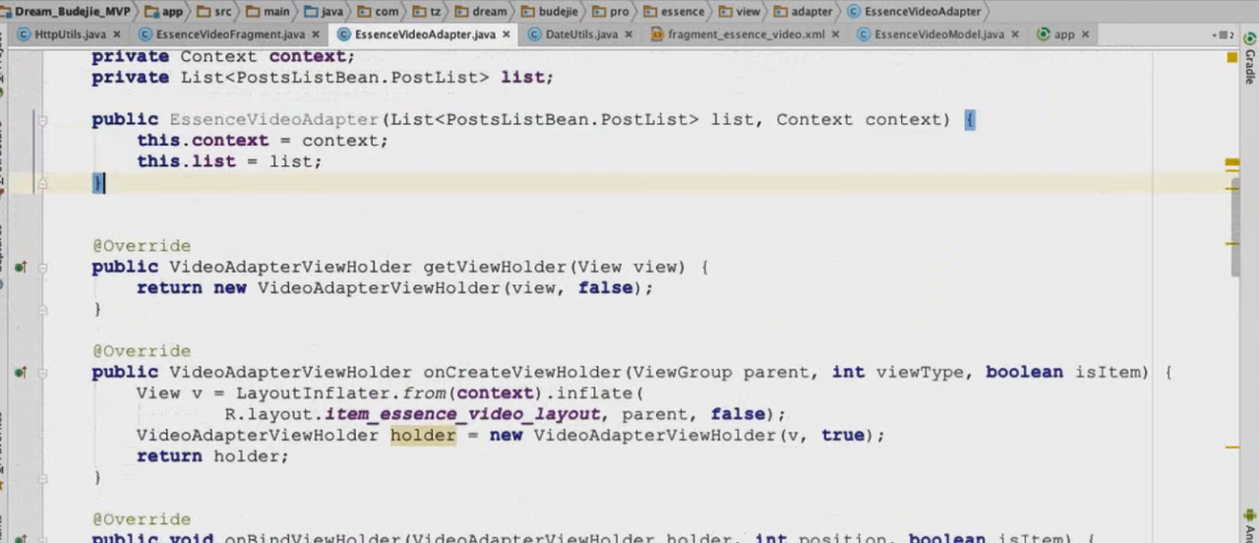Switch to the HttpUtils.java tab

tap(70, 34)
